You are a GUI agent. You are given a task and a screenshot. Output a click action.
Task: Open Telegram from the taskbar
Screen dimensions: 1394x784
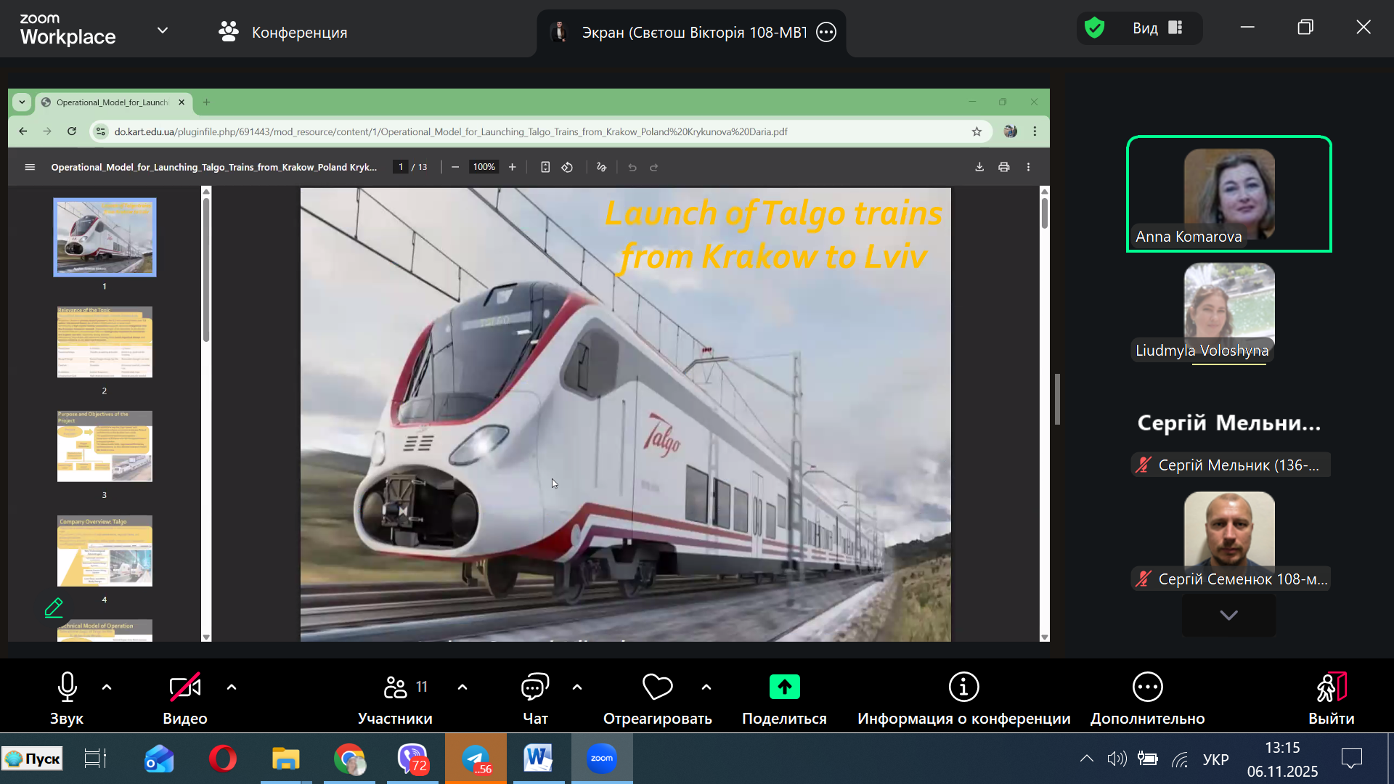pos(476,759)
